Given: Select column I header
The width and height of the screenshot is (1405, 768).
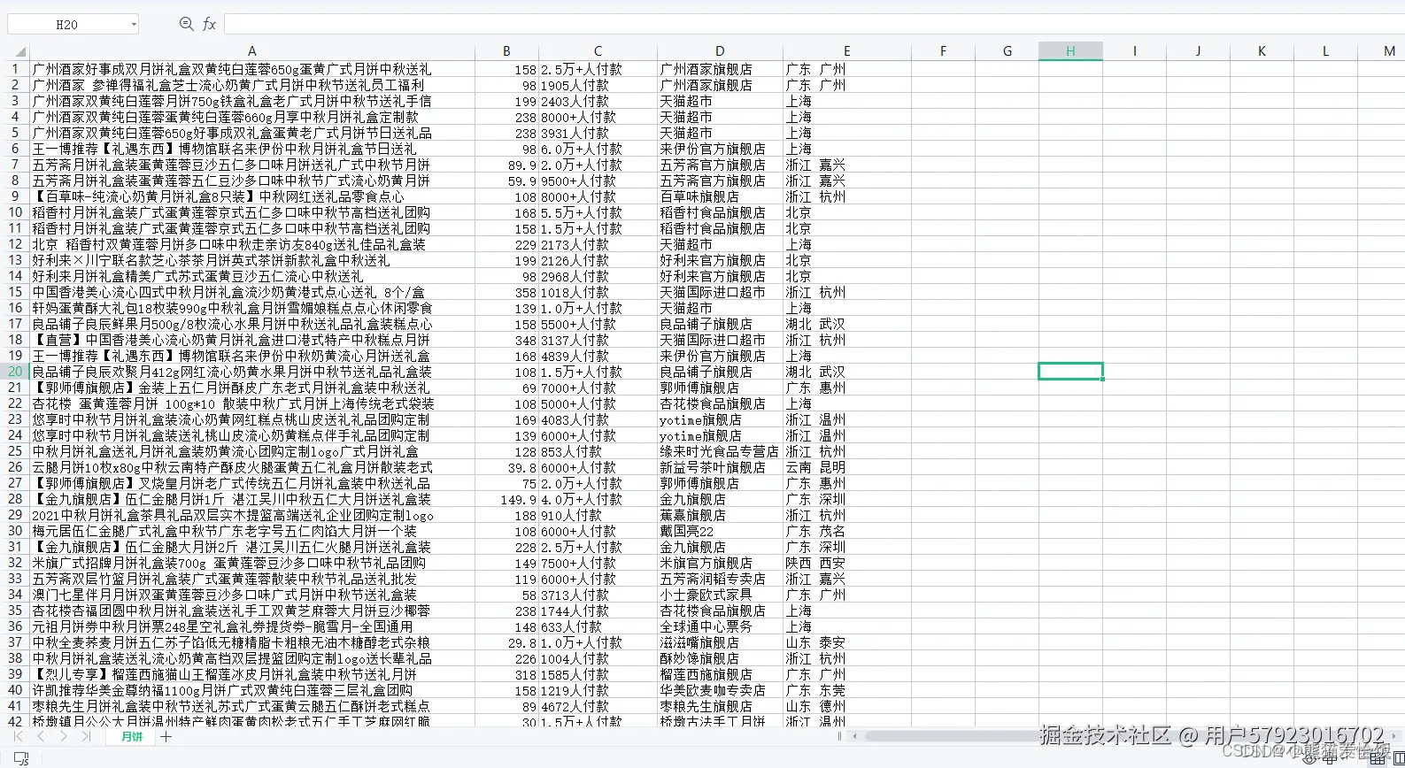Looking at the screenshot, I should (x=1134, y=51).
